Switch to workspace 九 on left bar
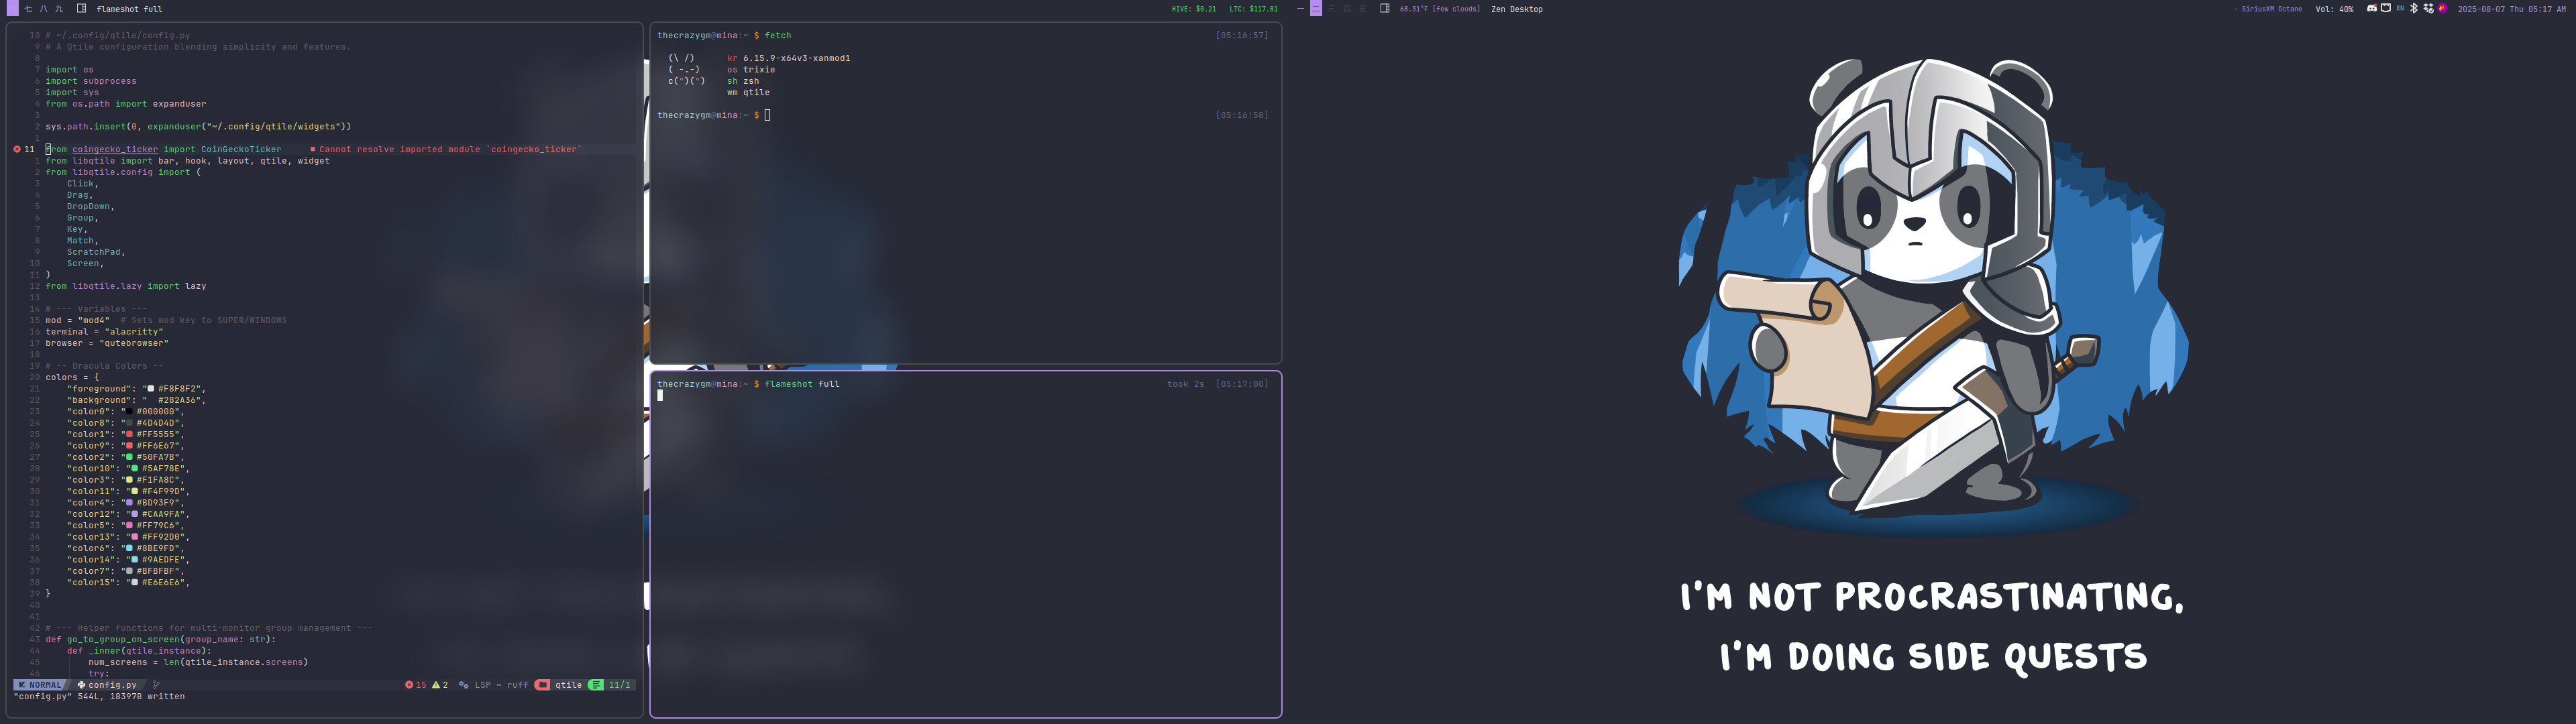This screenshot has height=724, width=2576. (59, 9)
